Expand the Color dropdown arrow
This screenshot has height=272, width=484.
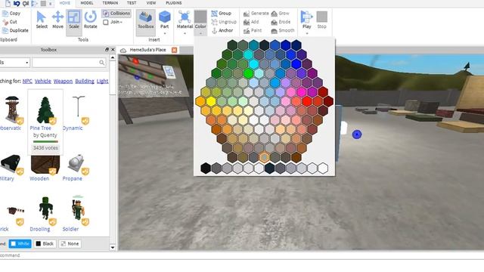click(200, 33)
